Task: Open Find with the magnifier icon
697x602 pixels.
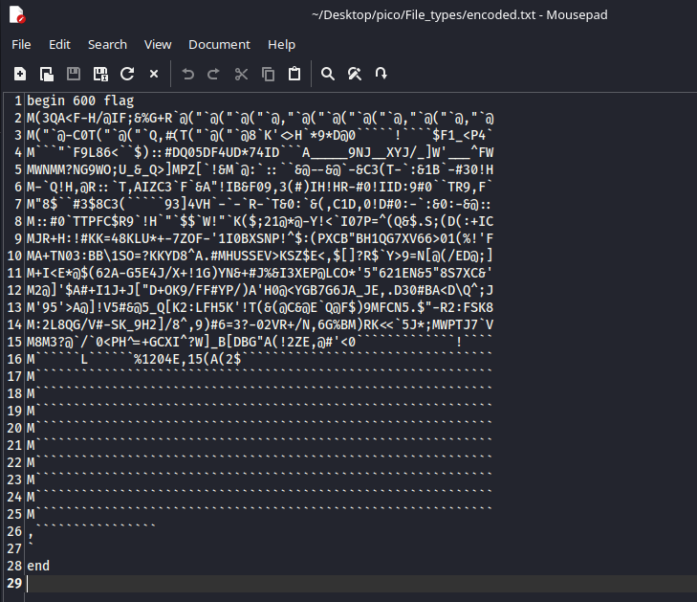Action: 328,74
